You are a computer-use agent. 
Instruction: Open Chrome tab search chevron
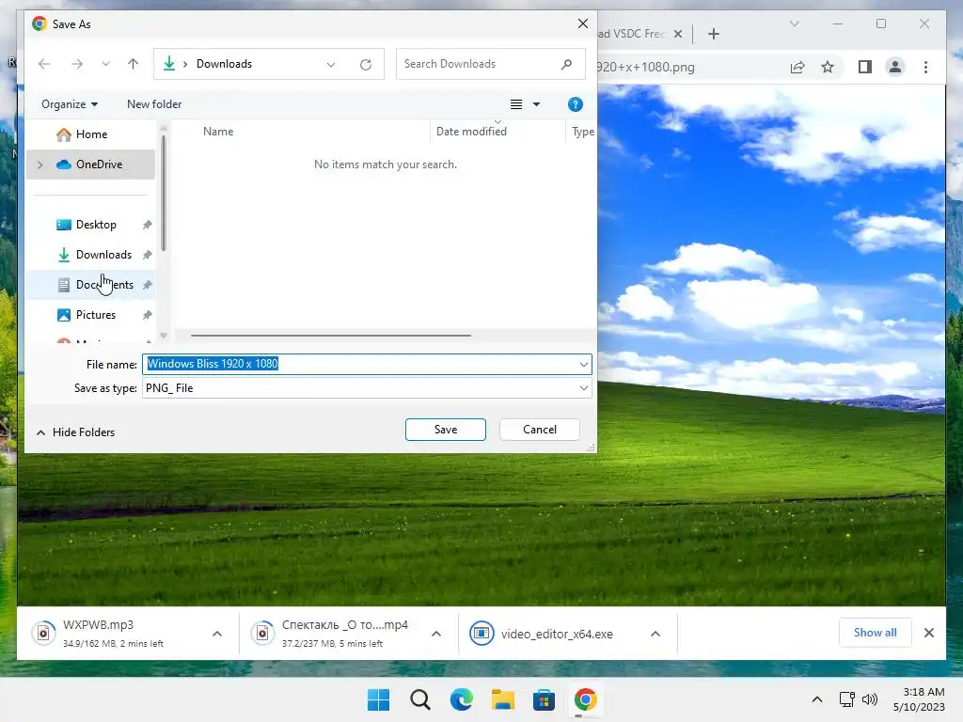[794, 24]
